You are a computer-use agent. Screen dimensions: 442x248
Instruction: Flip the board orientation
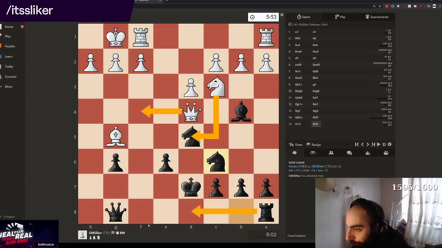[384, 144]
